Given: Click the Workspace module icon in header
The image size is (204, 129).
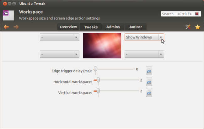Looking at the screenshot, I should (x=8, y=15).
